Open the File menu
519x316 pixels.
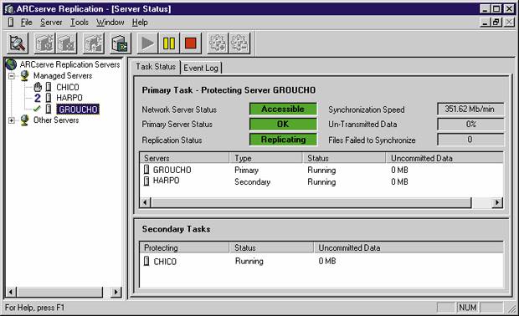[27, 22]
